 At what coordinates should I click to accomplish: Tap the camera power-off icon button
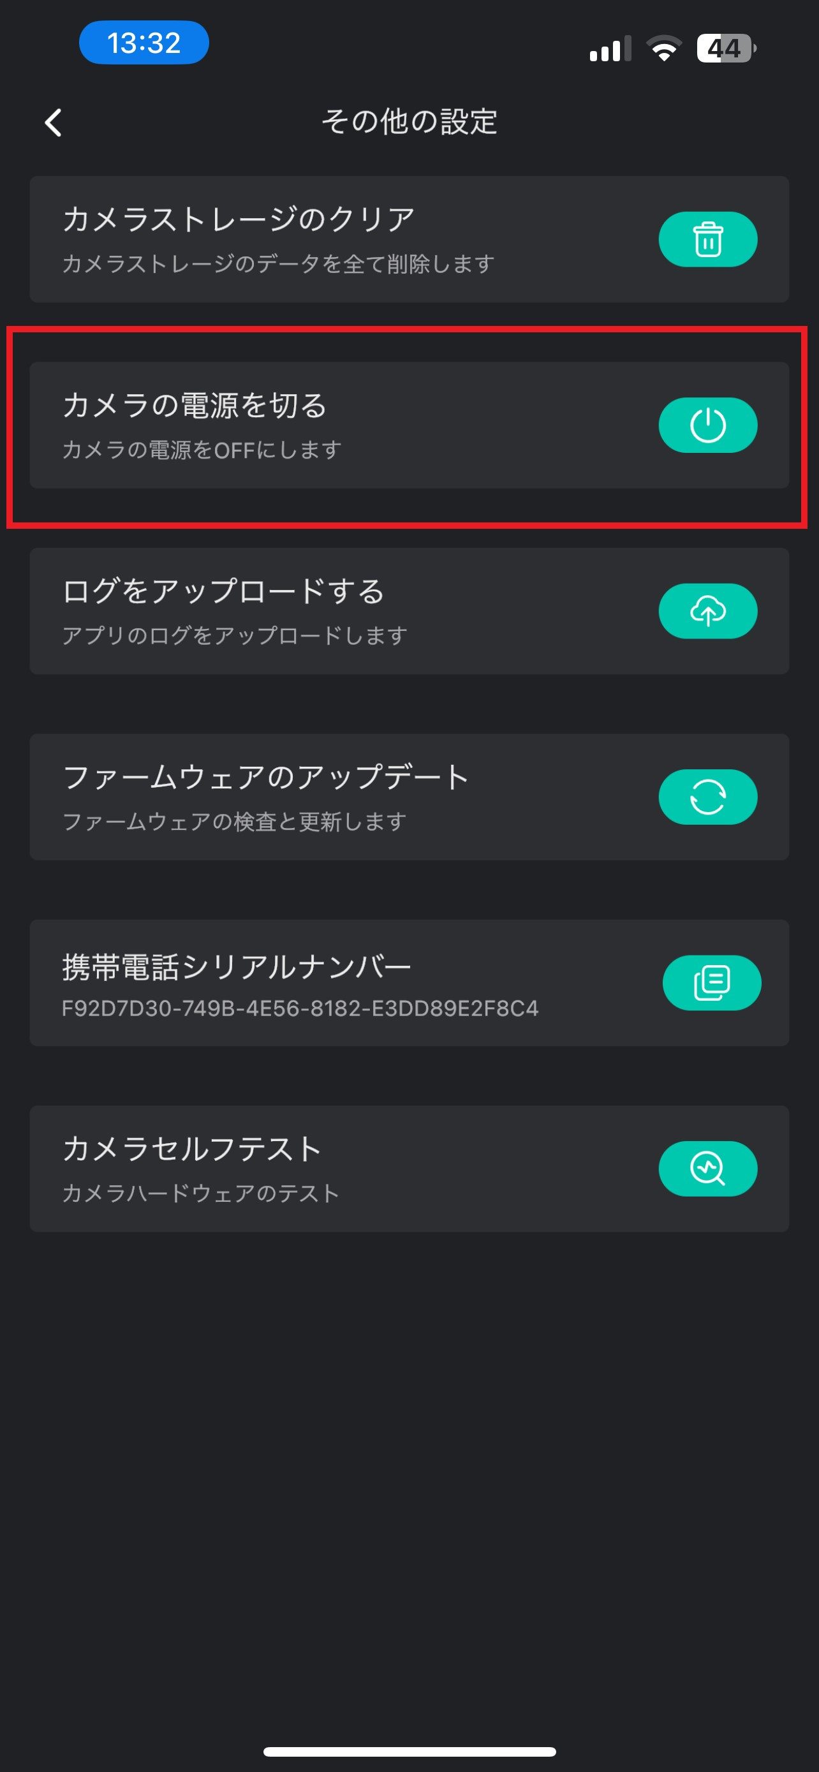(707, 425)
